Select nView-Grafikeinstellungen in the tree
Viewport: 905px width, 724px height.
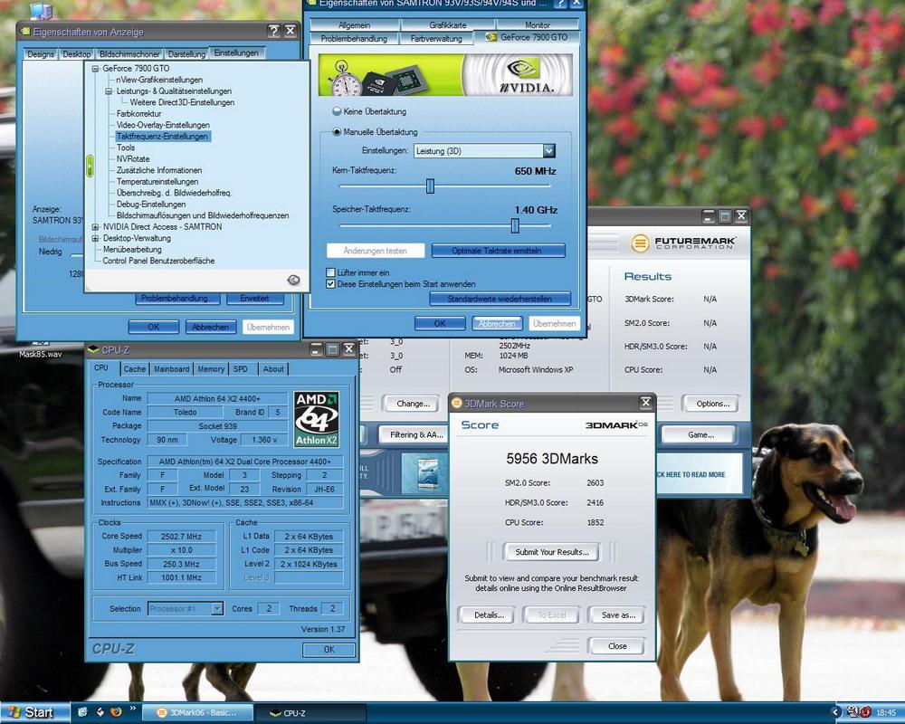point(159,80)
